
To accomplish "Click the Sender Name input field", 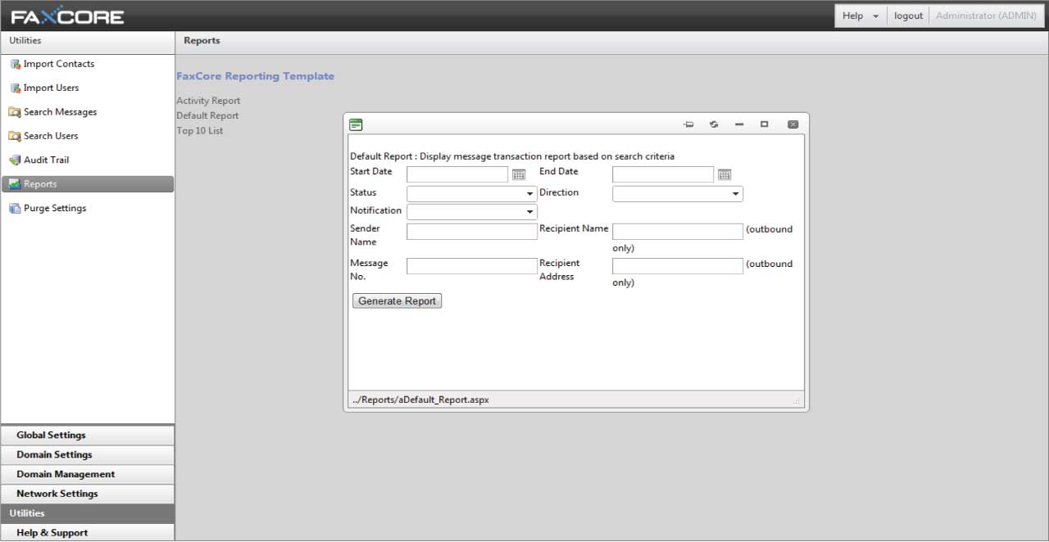I will (471, 232).
